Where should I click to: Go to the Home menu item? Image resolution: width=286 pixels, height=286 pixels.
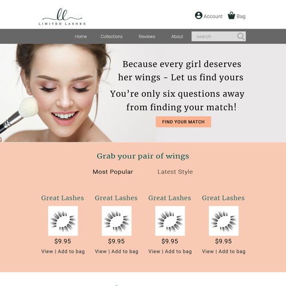coord(81,37)
